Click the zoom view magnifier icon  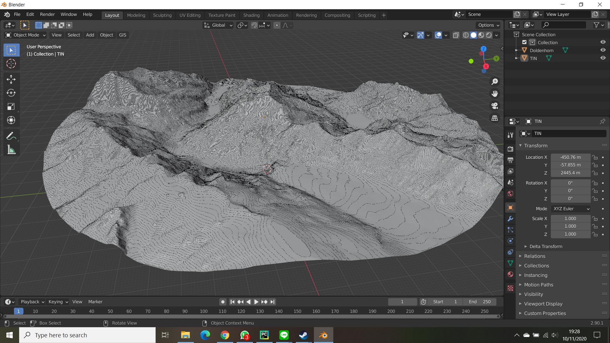click(x=495, y=82)
